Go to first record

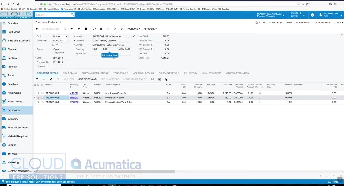101,29
